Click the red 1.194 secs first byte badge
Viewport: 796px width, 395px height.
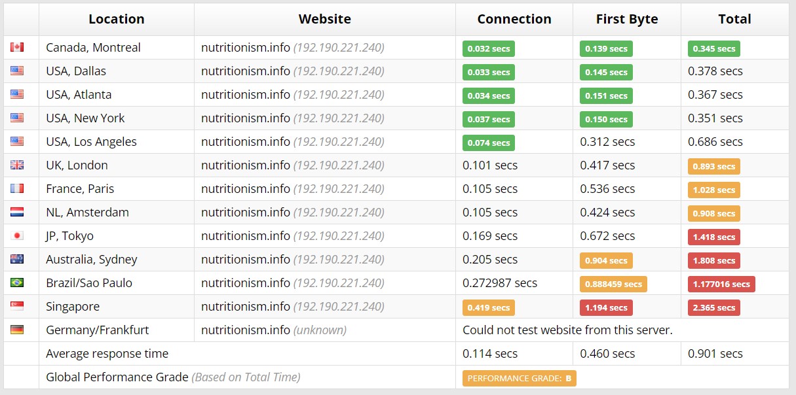(x=606, y=307)
